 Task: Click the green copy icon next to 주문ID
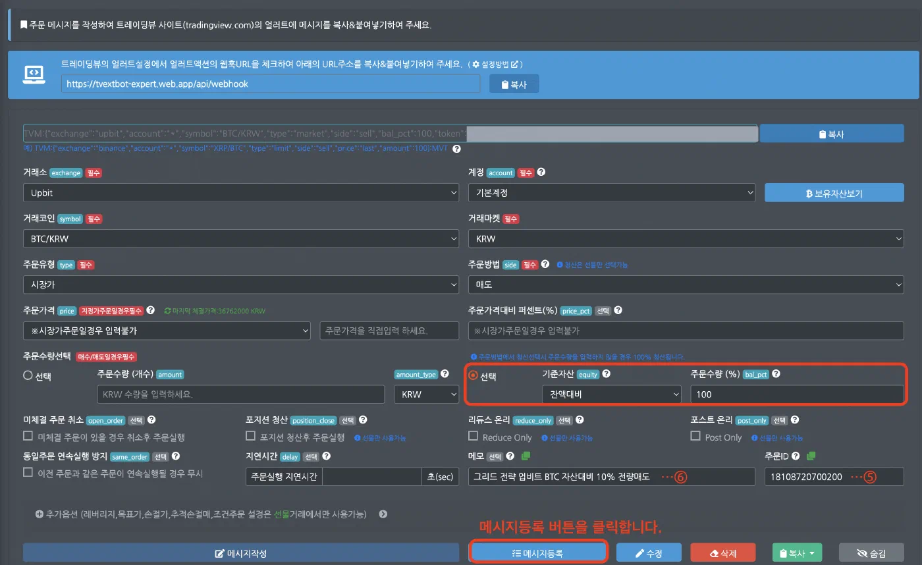(x=811, y=456)
